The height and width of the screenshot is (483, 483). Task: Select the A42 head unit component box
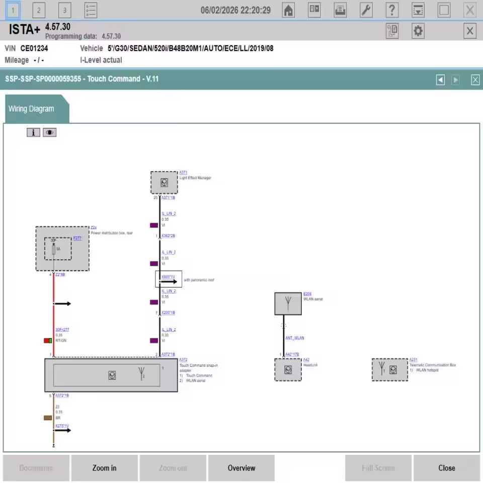coord(288,370)
